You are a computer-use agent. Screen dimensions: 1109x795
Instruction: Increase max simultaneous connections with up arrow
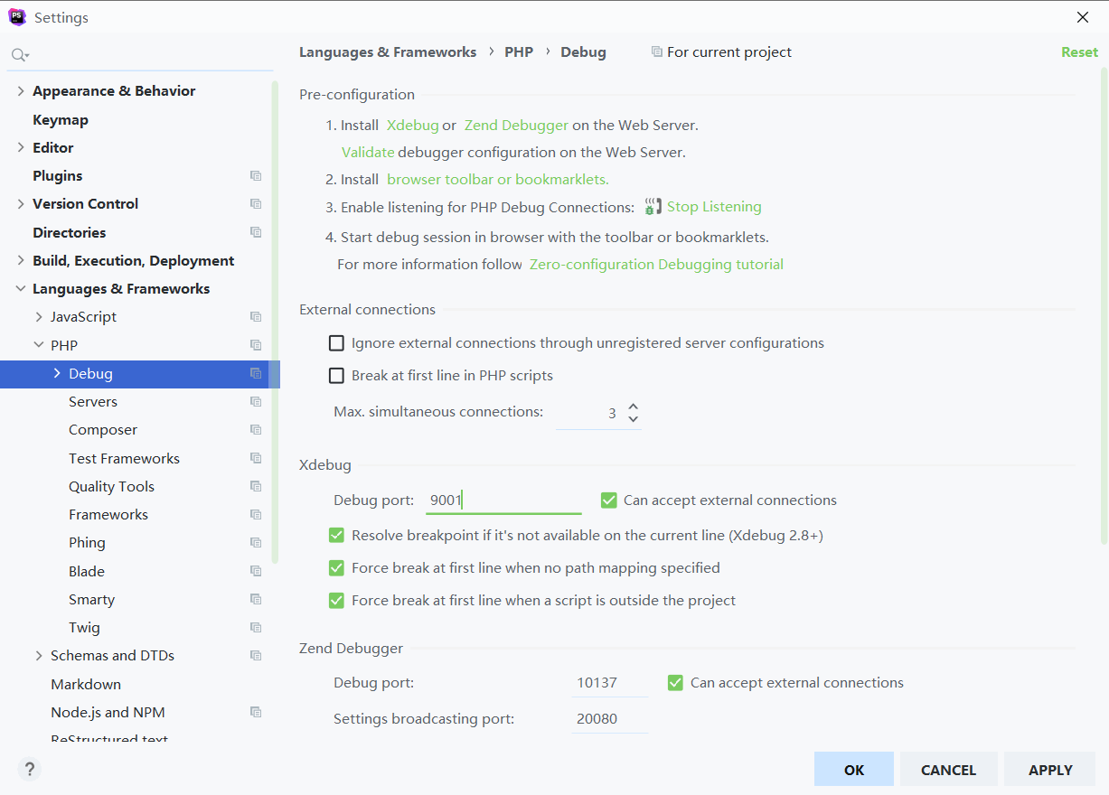[x=633, y=407]
